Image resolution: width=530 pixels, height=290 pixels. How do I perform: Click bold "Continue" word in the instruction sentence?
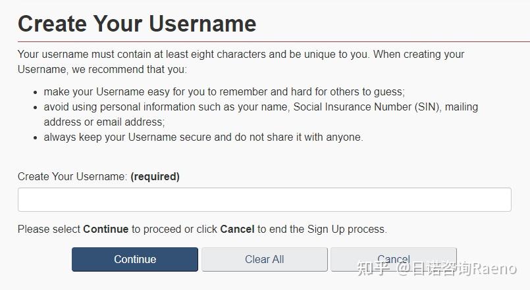105,230
